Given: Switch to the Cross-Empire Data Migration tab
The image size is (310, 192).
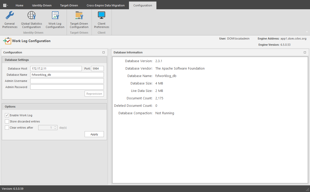Looking at the screenshot, I should (106, 5).
